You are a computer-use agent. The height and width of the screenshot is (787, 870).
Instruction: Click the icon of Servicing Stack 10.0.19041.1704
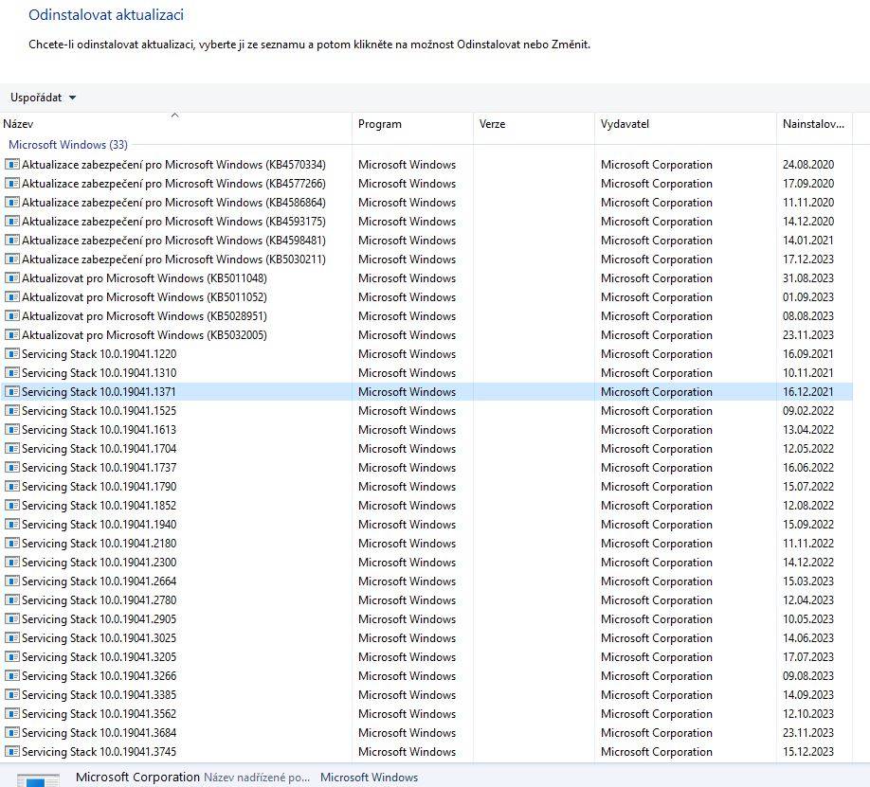coord(12,448)
